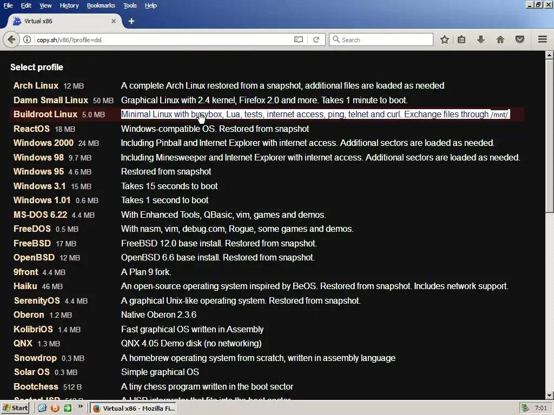Open the Tools menu
Screen dimensions: 554x415
click(130, 5)
